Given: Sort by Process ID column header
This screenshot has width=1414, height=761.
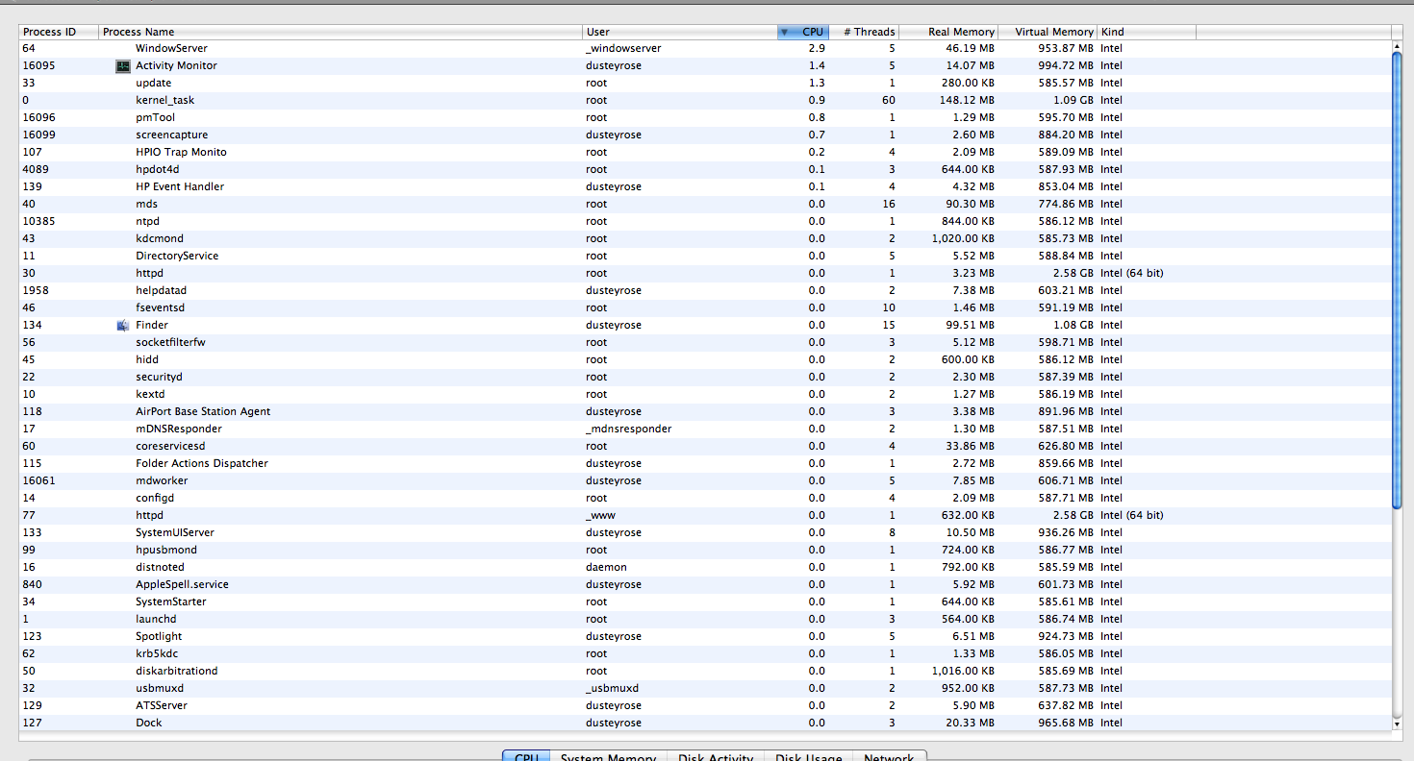Looking at the screenshot, I should click(59, 32).
